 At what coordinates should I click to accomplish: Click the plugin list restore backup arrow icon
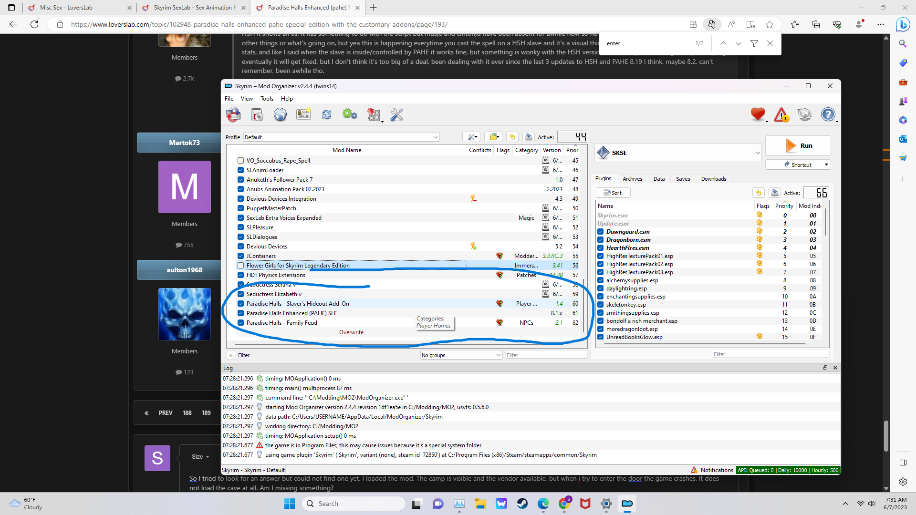(759, 193)
